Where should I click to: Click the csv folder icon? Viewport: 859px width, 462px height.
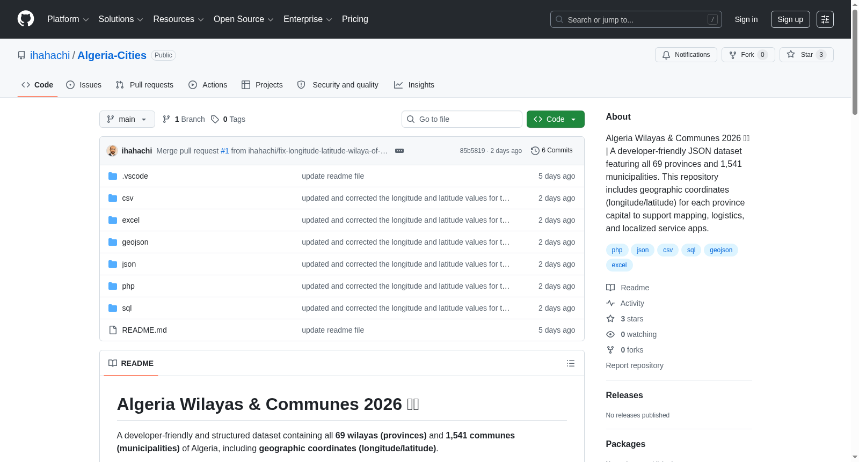point(113,198)
